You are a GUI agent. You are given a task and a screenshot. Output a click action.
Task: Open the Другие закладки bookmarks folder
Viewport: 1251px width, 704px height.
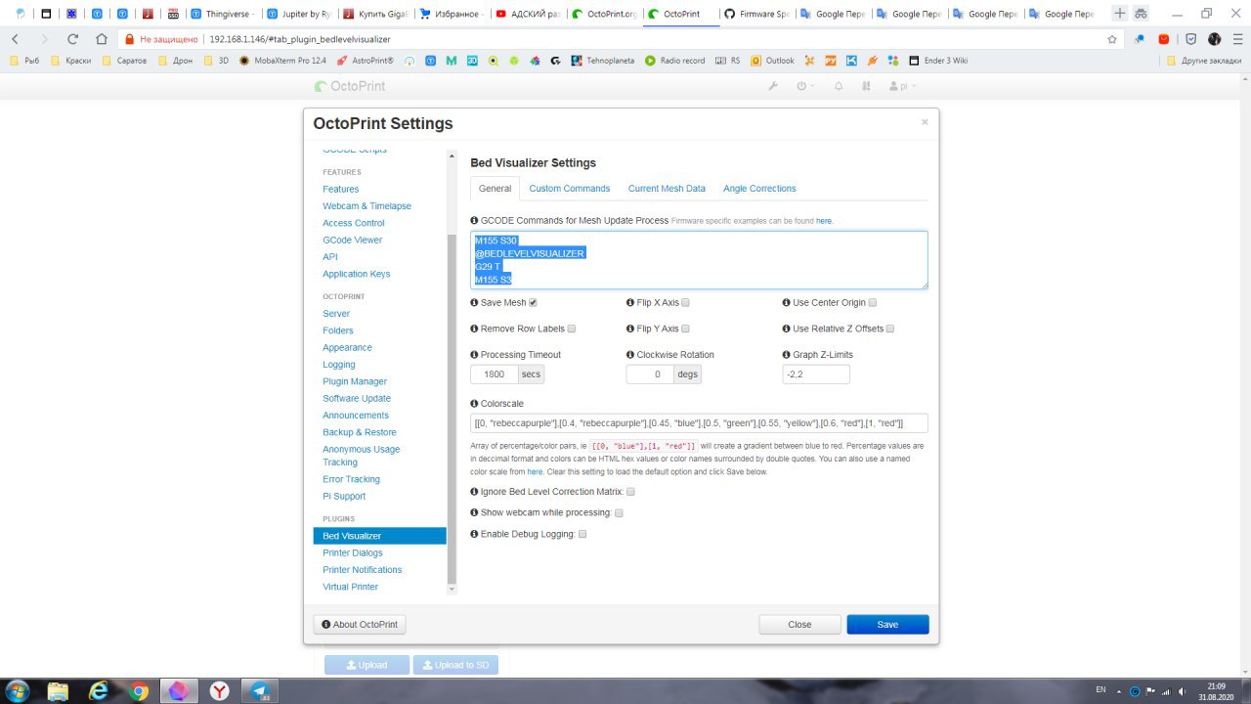point(1204,61)
